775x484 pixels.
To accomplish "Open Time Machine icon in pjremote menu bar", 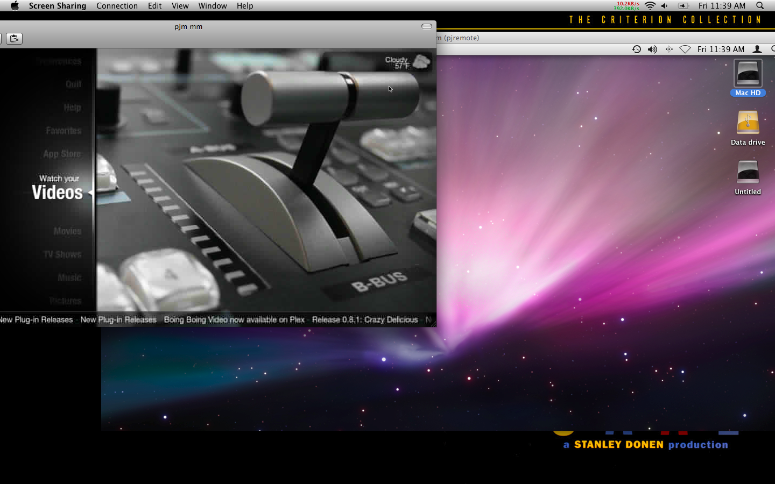I will pos(636,49).
